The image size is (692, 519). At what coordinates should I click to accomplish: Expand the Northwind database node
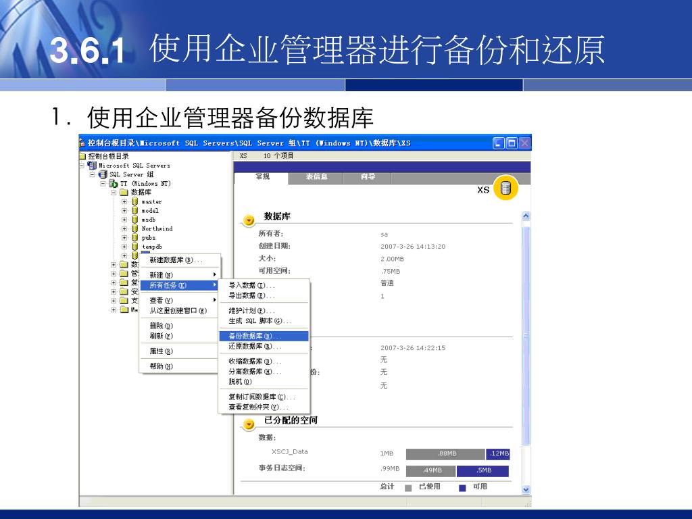pos(124,228)
